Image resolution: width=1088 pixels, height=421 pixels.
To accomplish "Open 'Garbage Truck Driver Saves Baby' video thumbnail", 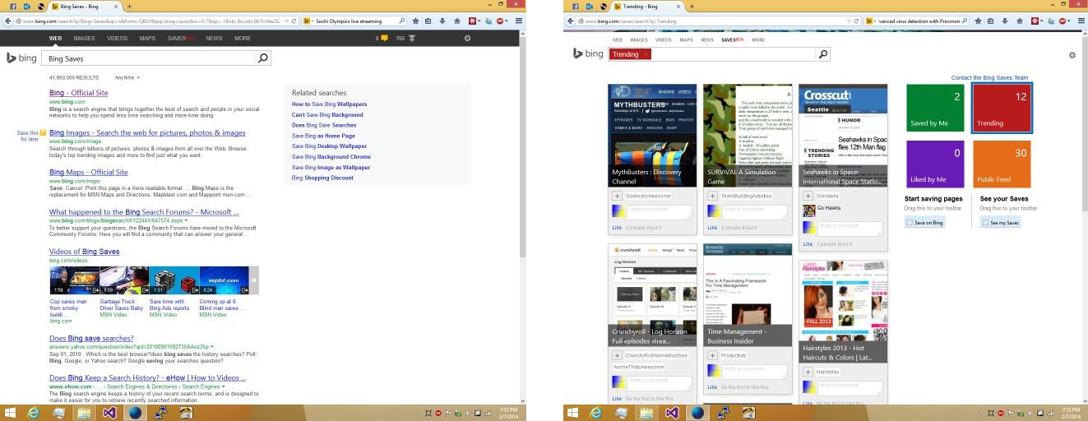I will 123,280.
